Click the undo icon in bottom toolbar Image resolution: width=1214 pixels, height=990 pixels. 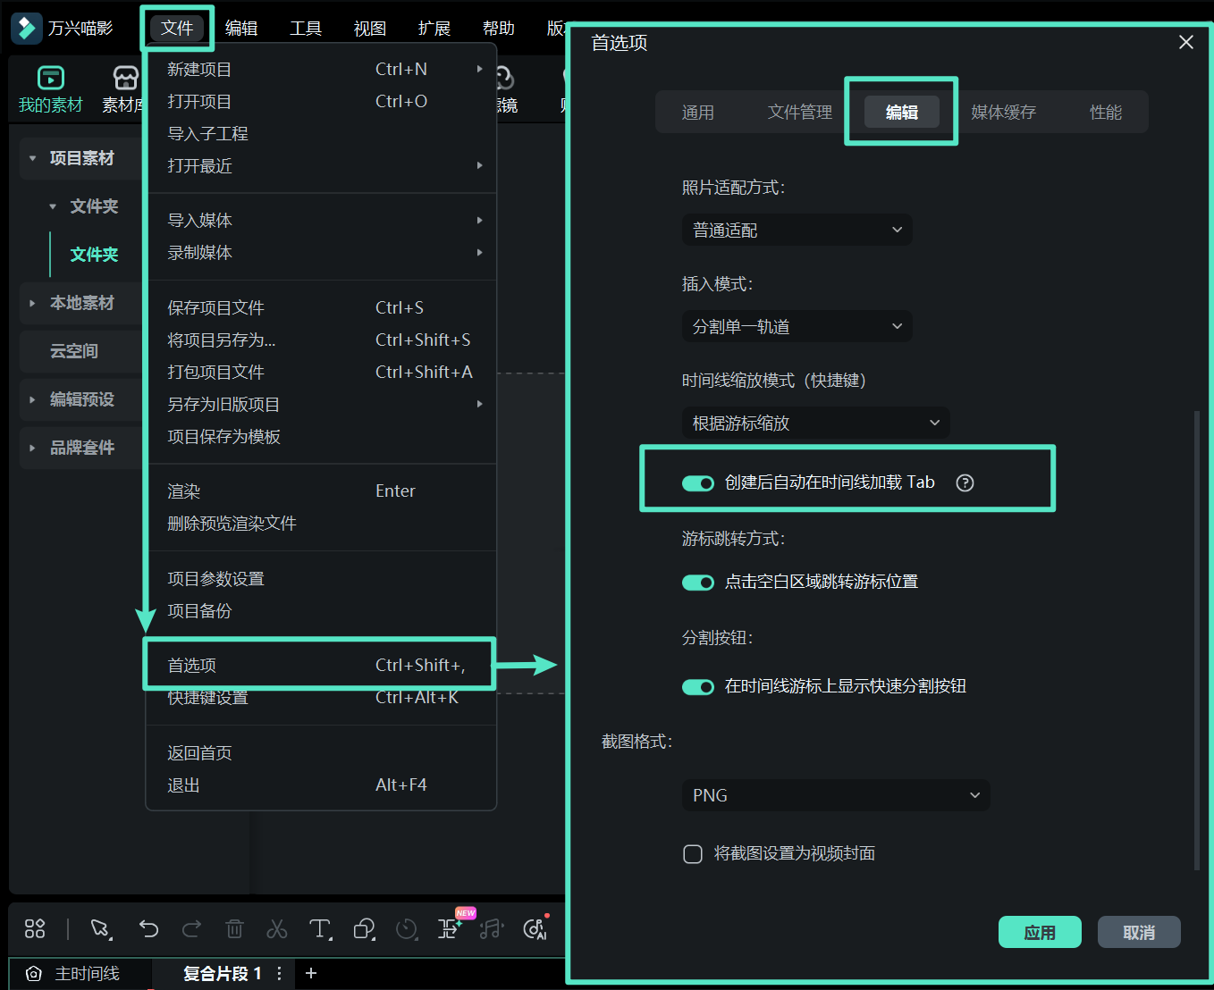(148, 929)
